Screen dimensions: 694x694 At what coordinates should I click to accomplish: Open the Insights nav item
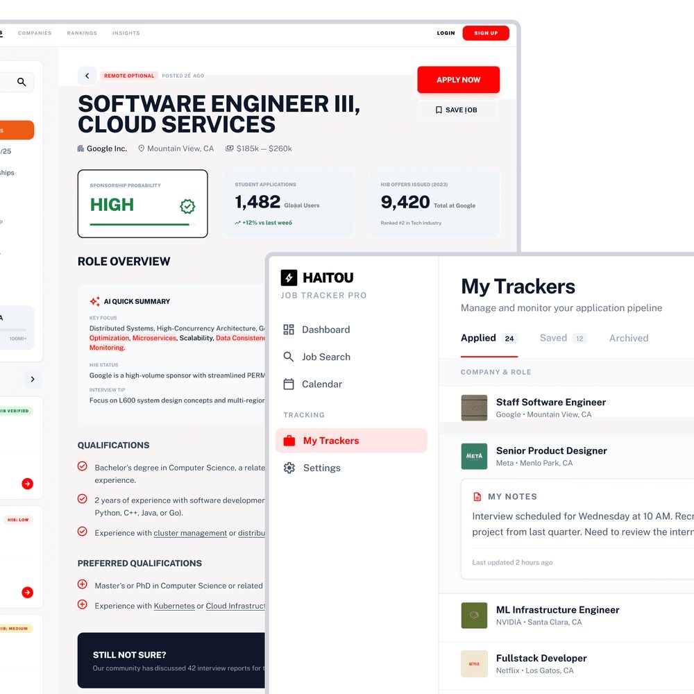click(126, 33)
